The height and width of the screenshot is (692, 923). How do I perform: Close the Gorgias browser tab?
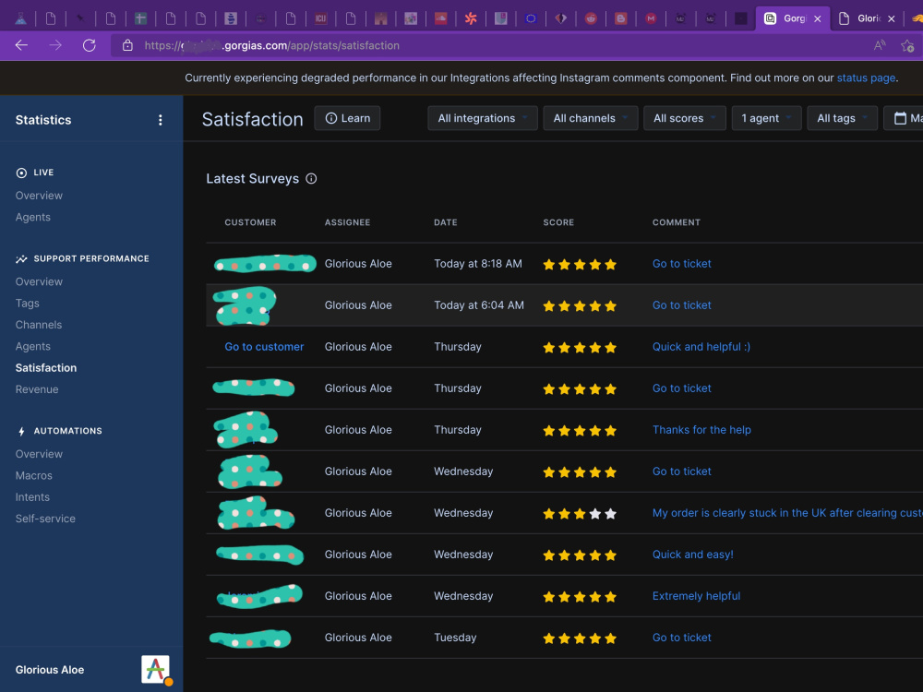pyautogui.click(x=818, y=18)
